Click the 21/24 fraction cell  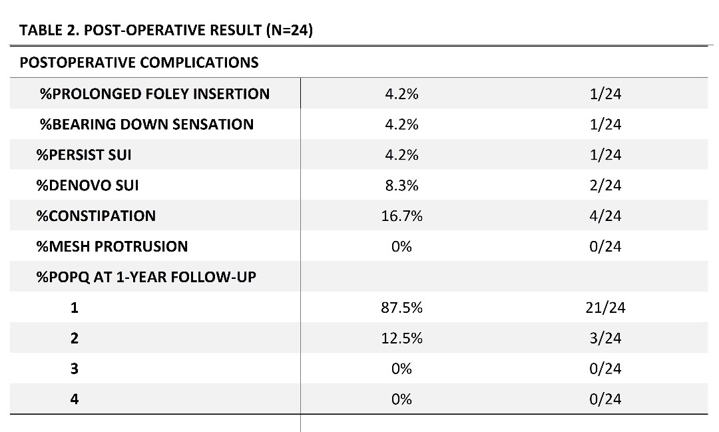[605, 308]
